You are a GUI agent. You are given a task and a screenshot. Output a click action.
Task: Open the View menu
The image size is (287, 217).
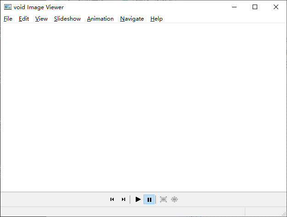[41, 19]
